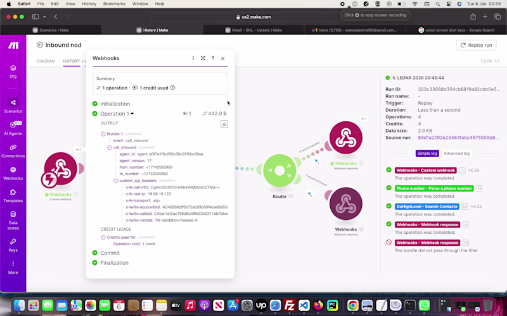Show Safari tab overview
Screen dimensions: 507x316
coord(497,17)
